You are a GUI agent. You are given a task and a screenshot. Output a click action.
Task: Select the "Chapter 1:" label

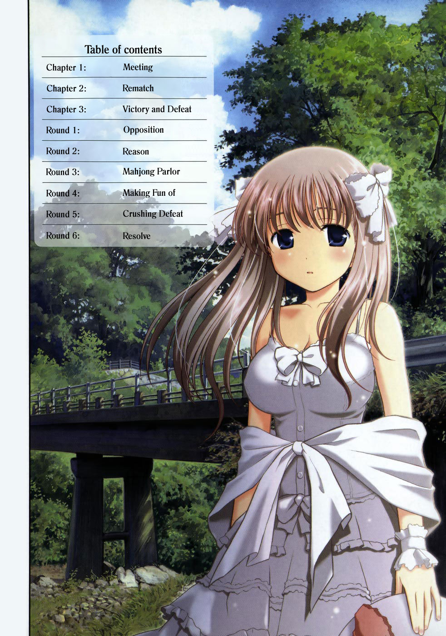66,68
